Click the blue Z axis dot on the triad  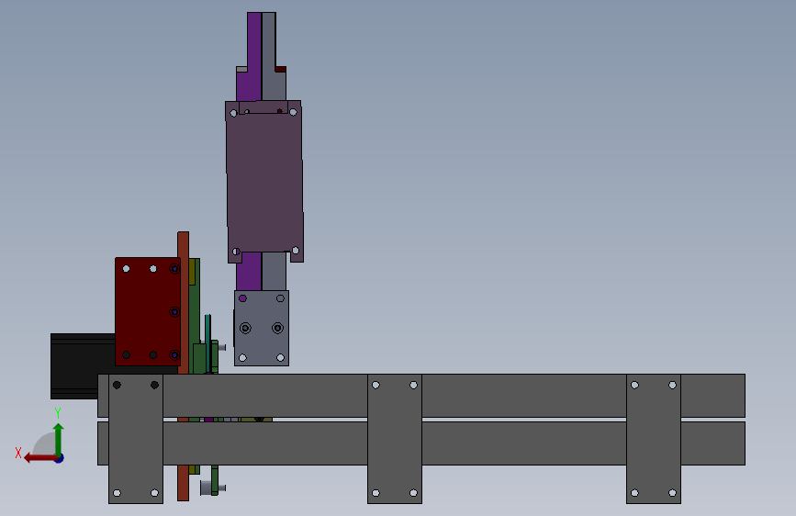[60, 458]
